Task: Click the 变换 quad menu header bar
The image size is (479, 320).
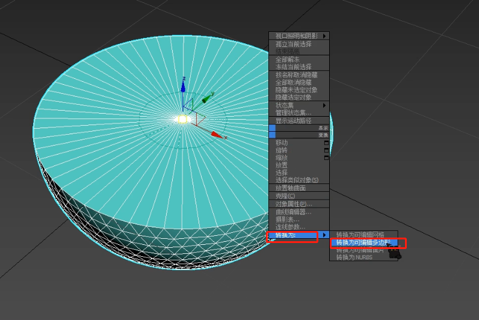Action: (299, 135)
